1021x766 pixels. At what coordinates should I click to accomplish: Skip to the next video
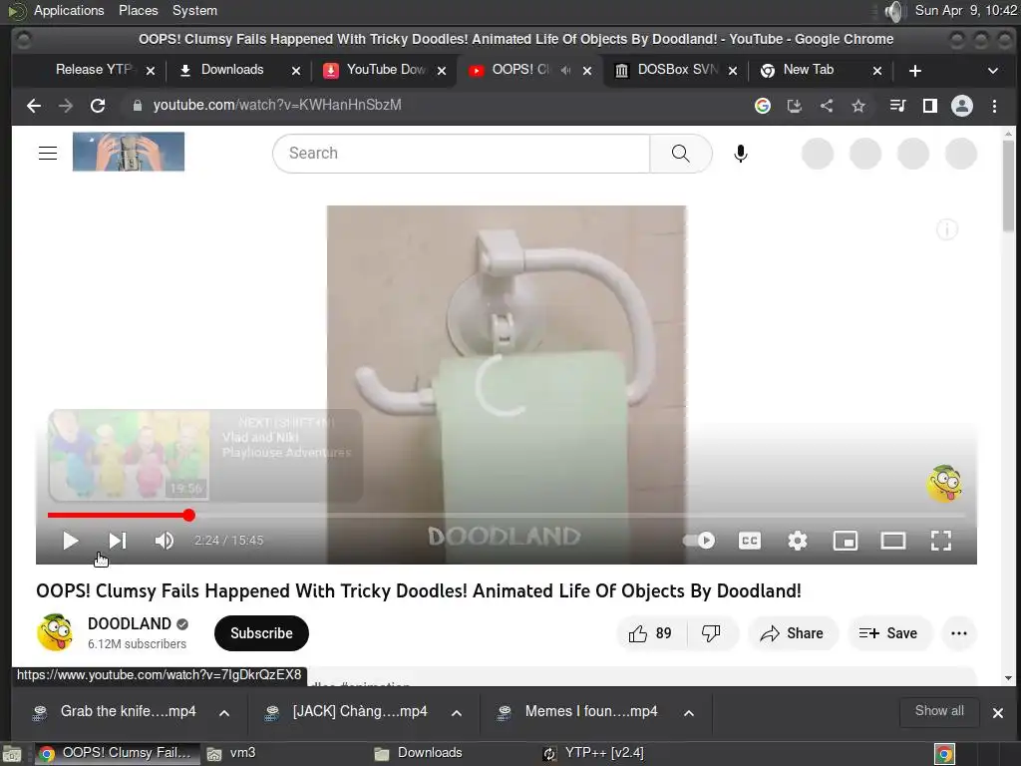point(118,541)
